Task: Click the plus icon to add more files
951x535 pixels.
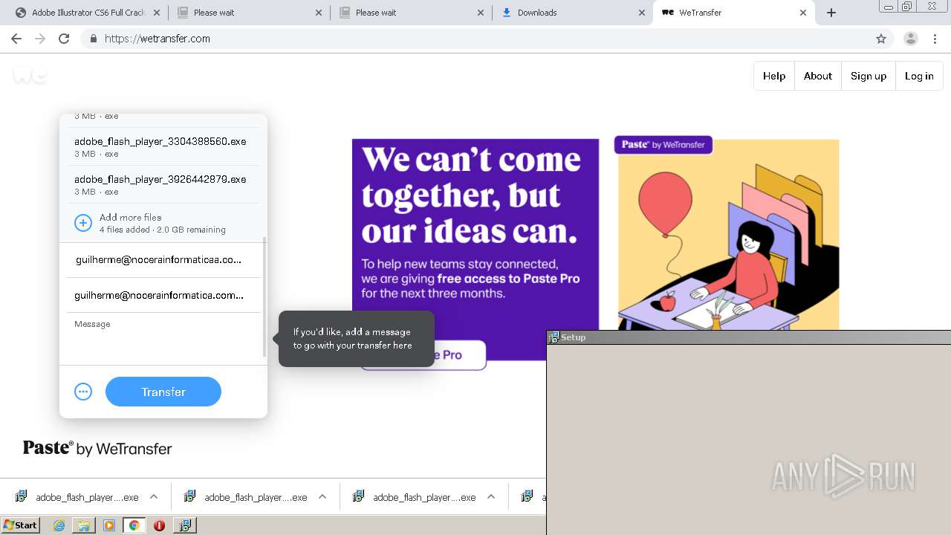Action: 83,223
